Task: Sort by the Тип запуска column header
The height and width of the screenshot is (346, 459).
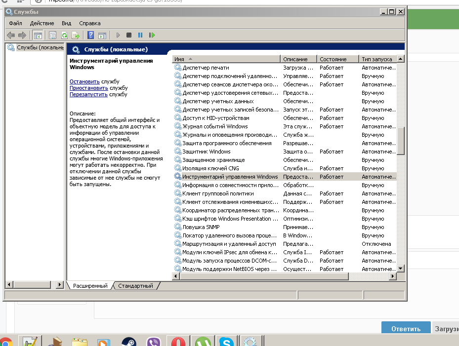Action: tap(378, 59)
